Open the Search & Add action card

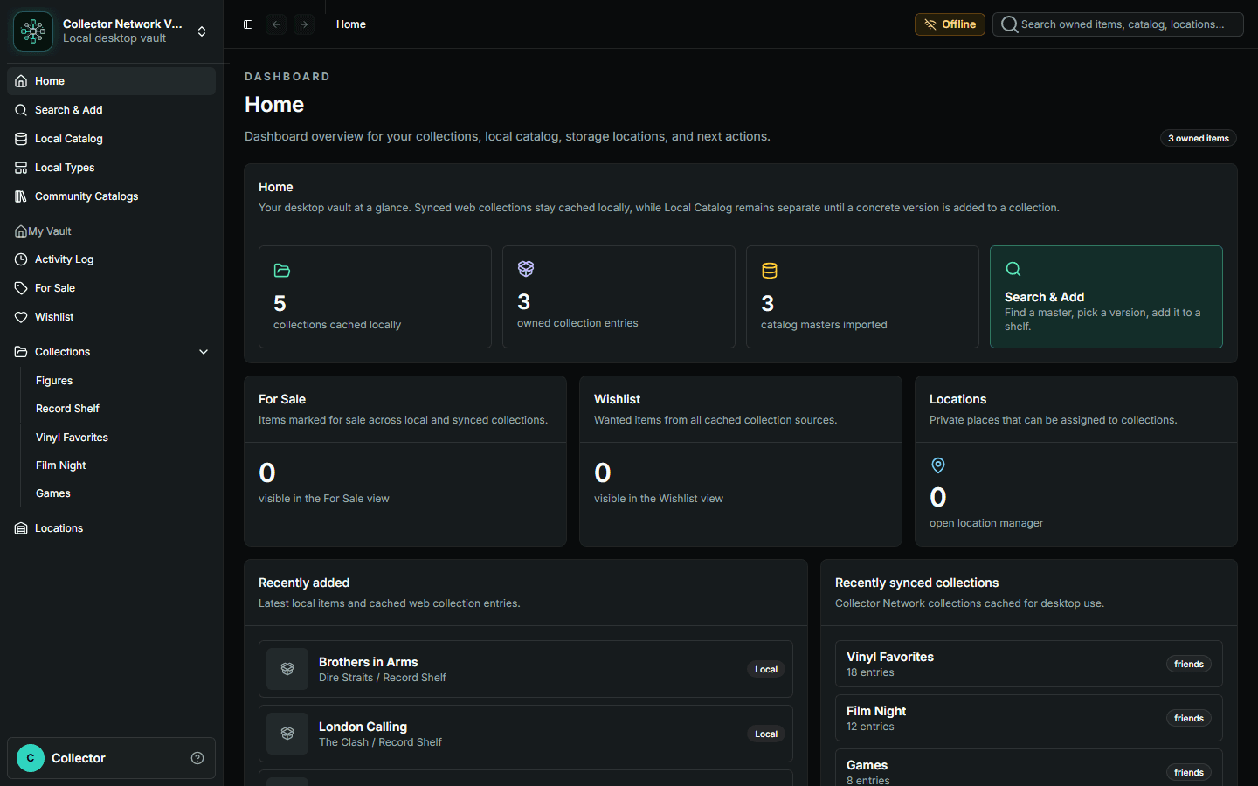pyautogui.click(x=1106, y=297)
